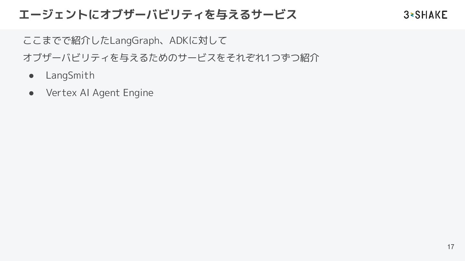The width and height of the screenshot is (465, 261).
Task: Click the bullet dot beside LangSmith
Action: click(31, 76)
